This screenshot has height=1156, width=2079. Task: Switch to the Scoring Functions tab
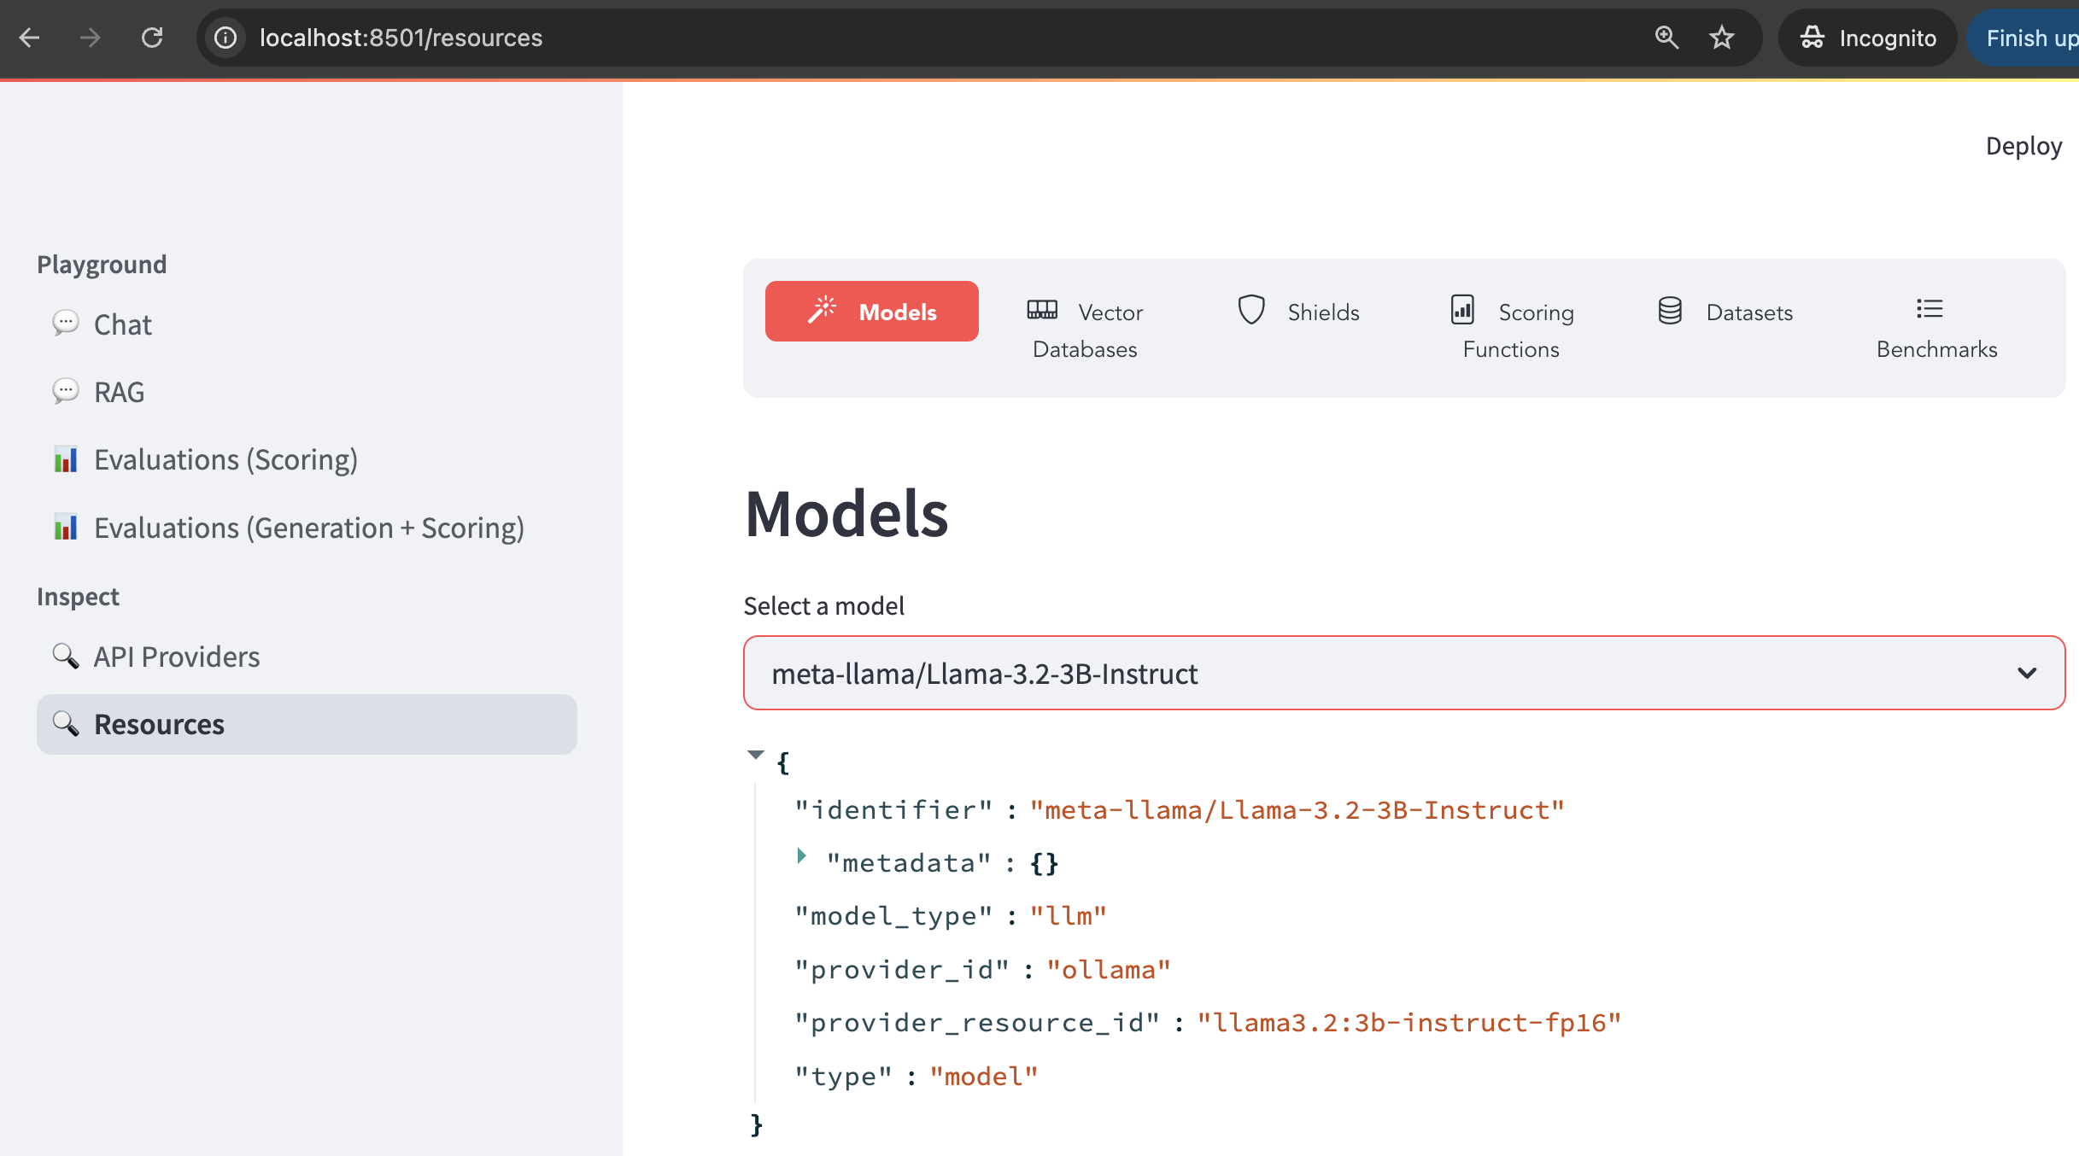[1511, 330]
